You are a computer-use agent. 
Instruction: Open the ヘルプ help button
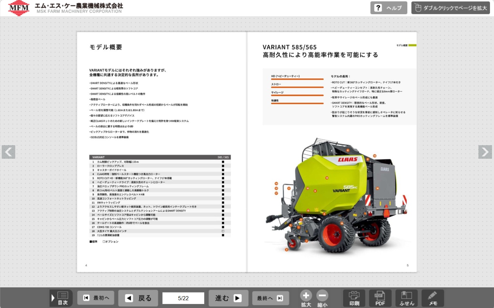pyautogui.click(x=389, y=8)
